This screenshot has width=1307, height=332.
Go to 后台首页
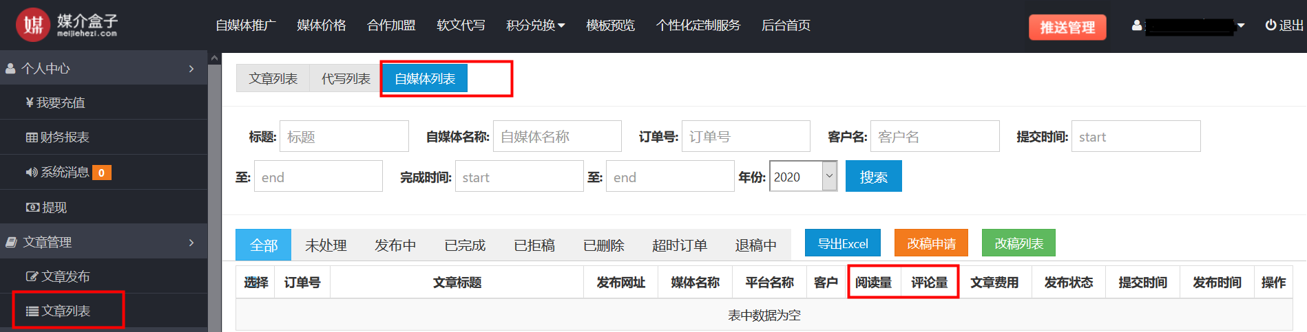click(786, 25)
